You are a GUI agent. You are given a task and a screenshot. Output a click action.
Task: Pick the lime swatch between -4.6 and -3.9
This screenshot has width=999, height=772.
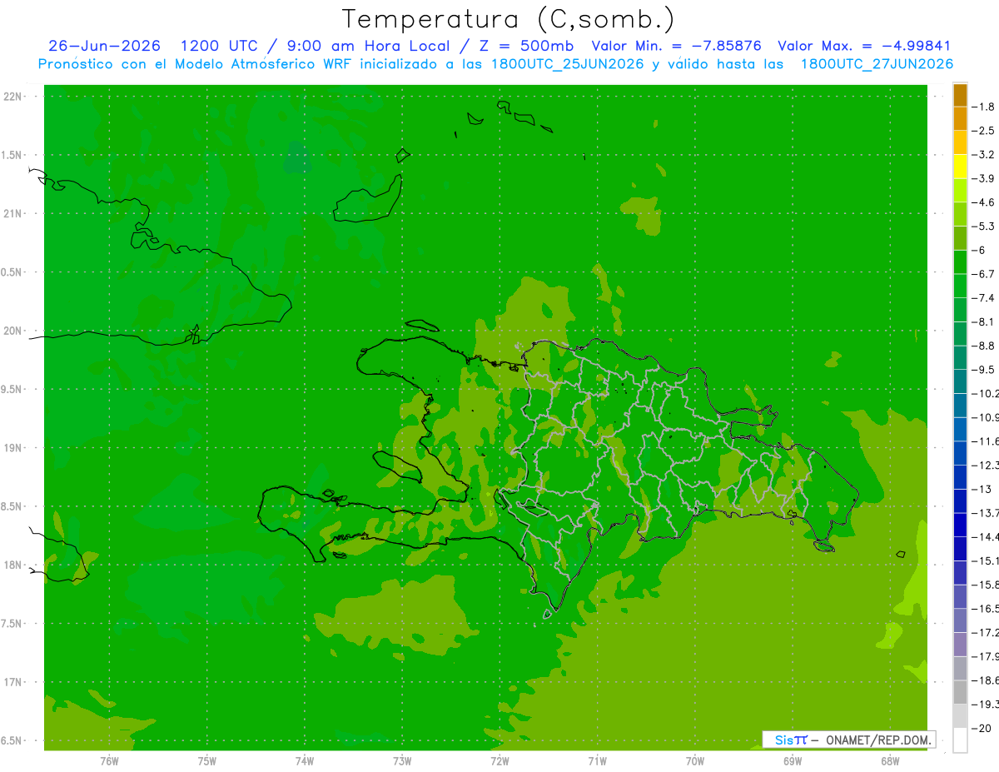tap(960, 191)
